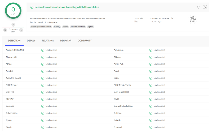Click the Undetected status text for Alibaba

pyautogui.click(x=159, y=57)
